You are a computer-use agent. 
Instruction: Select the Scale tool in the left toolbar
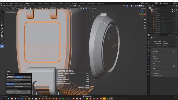pyautogui.click(x=2, y=25)
